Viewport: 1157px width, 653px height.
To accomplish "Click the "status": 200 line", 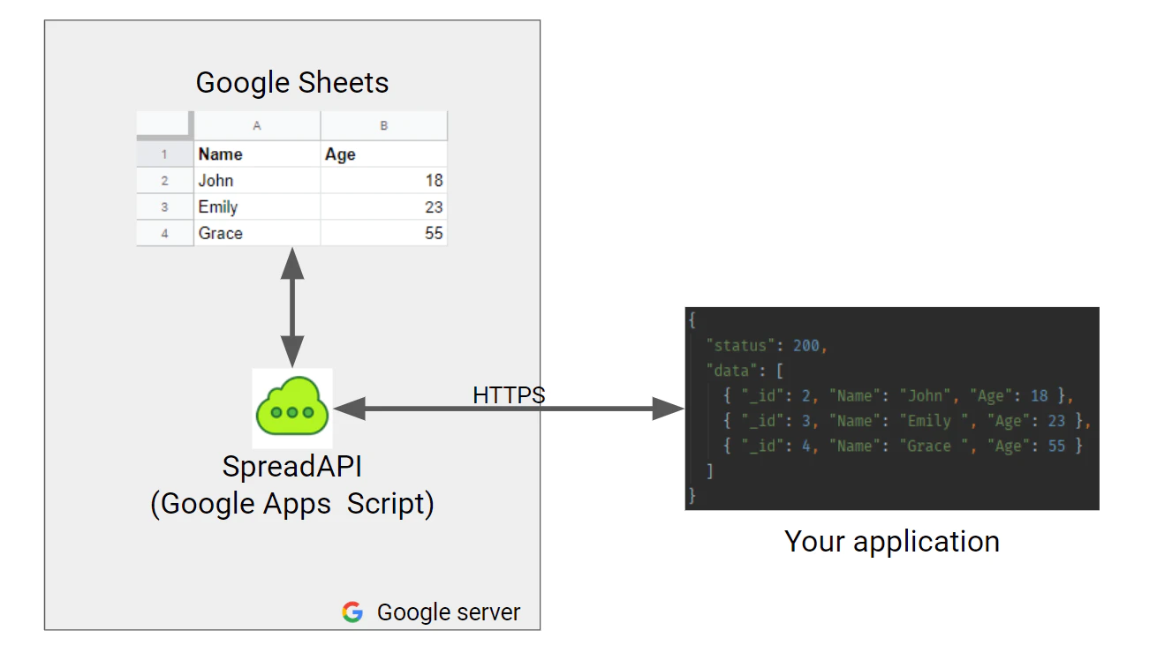I will pyautogui.click(x=767, y=346).
